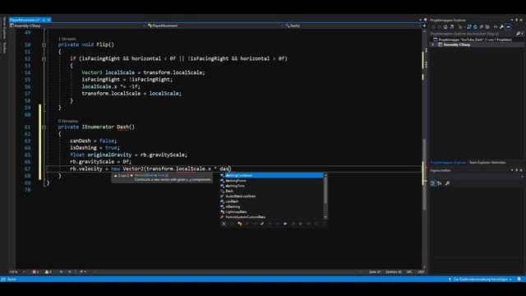Click the '1 Verweis' CodeLens link
The width and height of the screenshot is (526, 296).
(67, 39)
